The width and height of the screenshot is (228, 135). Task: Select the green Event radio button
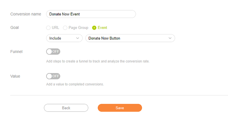94,28
